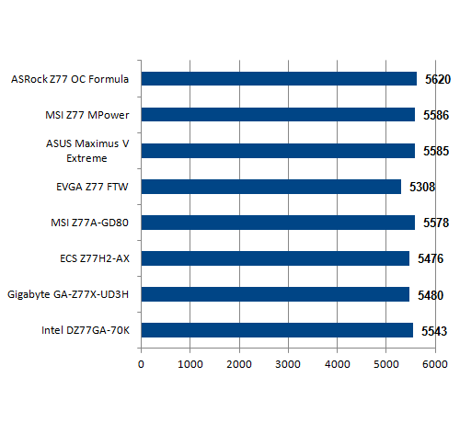Select the 5620 data value
This screenshot has height=423, width=460.
coord(438,79)
